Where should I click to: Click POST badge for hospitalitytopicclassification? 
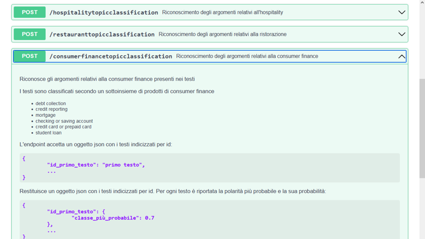point(30,12)
